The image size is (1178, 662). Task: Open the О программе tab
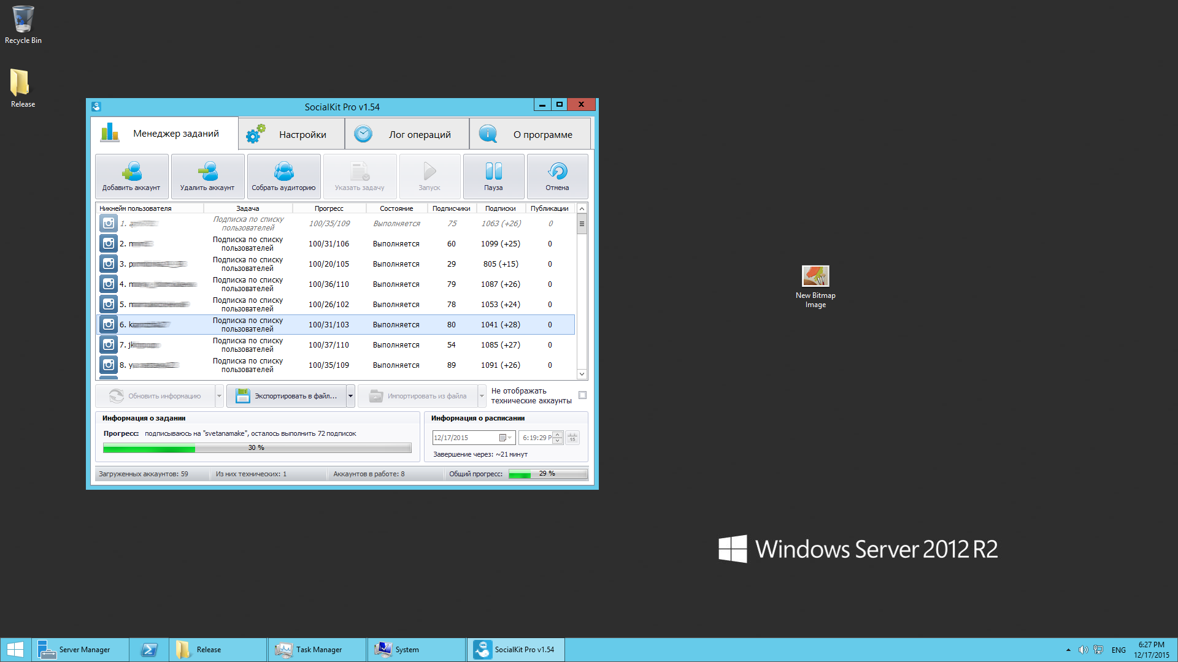(x=530, y=134)
